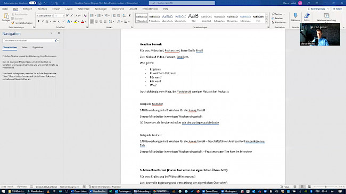Open the font name dropdown
Screen dimensions: 346x194
[45, 16]
